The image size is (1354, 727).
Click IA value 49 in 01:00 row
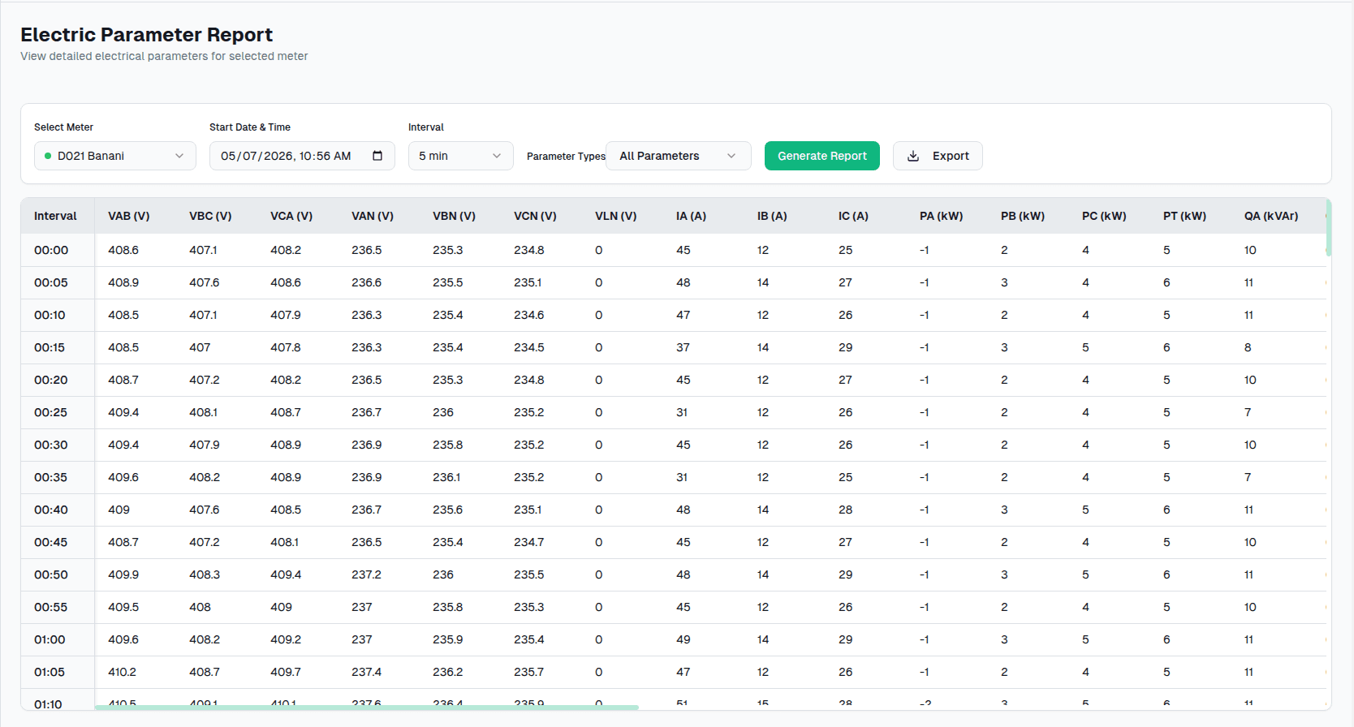click(683, 639)
